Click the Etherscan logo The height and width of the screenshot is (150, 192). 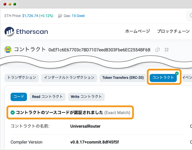tap(26, 31)
